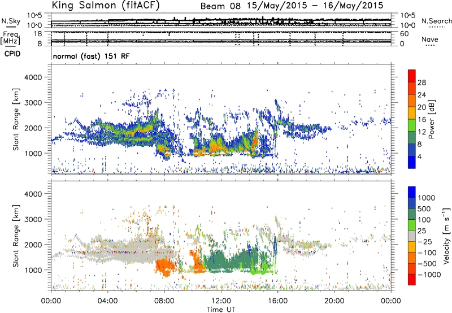Click the 'Nave' legend label
Viewport: 452px width, 313px height.
pyautogui.click(x=430, y=40)
